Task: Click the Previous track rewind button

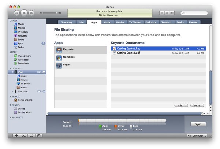Action: (16, 13)
